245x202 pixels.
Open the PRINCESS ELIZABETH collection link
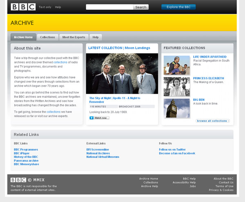(x=209, y=78)
